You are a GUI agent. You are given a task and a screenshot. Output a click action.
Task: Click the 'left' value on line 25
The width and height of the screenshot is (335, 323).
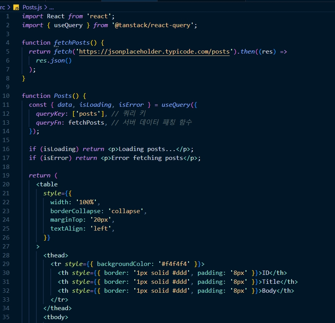[x=101, y=229]
